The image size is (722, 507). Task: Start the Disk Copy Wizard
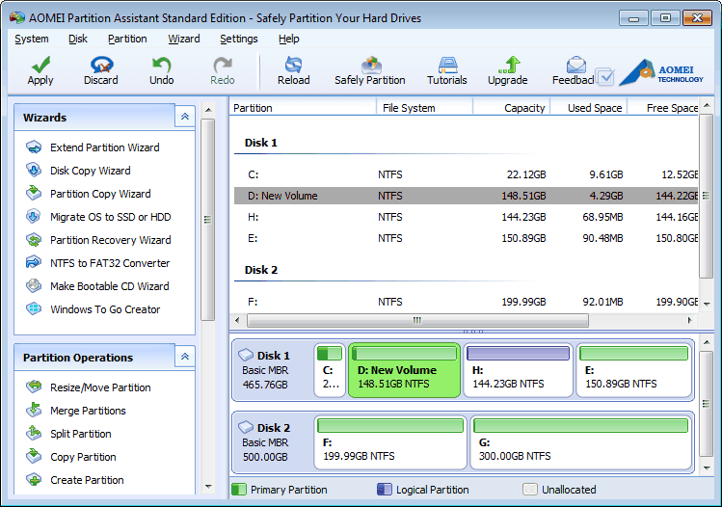(91, 171)
